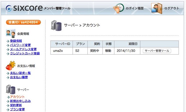This screenshot has height=112, width=186.
Task: Click サーバー管理ツール button for uma2x
Action: click(157, 51)
